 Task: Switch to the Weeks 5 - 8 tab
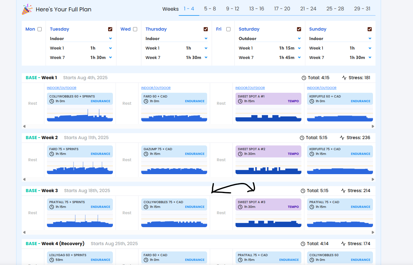coord(210,9)
